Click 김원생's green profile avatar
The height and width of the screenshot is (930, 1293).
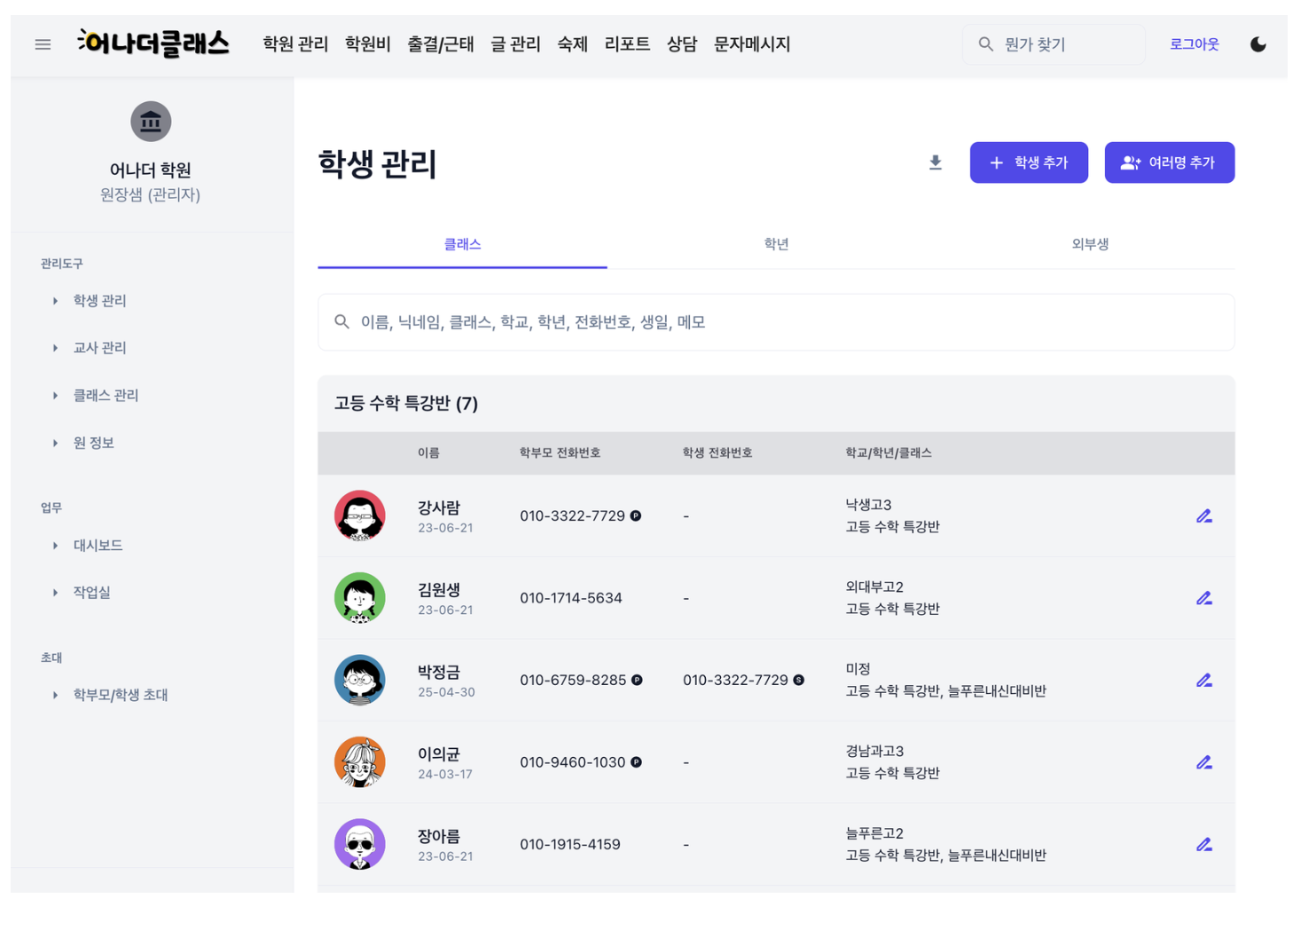click(359, 598)
